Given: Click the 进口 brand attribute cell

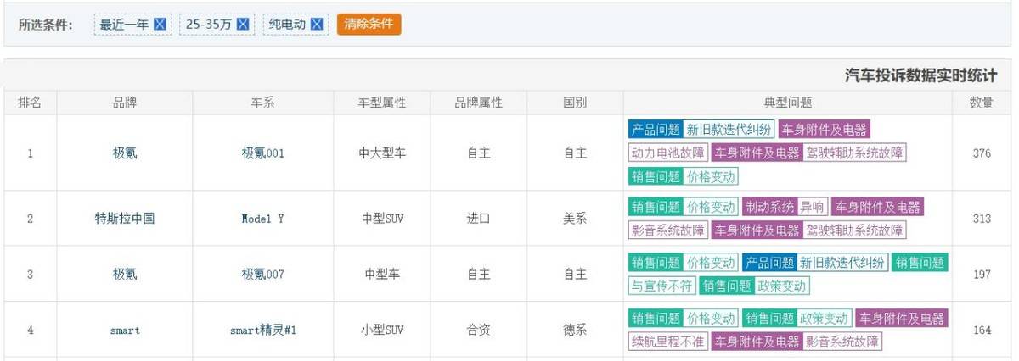Looking at the screenshot, I should (x=479, y=218).
